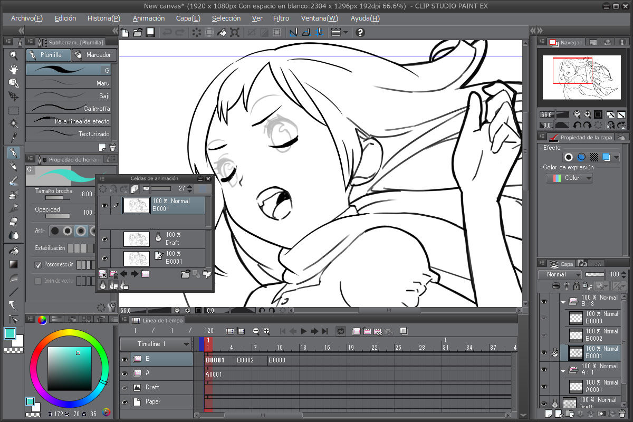Click the Save icon in command bar
The image size is (633, 422).
tap(150, 33)
